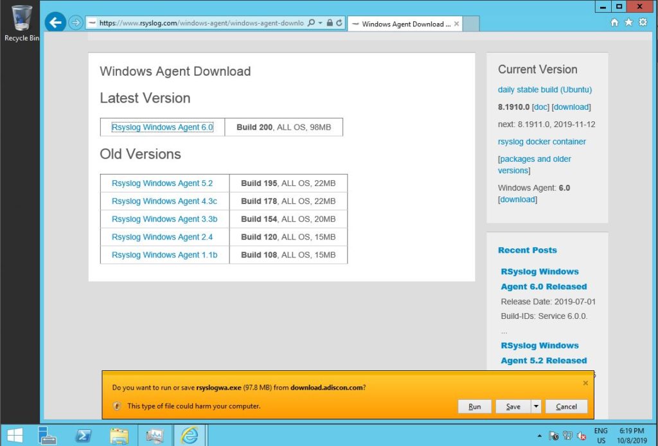Image resolution: width=658 pixels, height=446 pixels.
Task: Open PowerShell from the taskbar
Action: (83, 434)
